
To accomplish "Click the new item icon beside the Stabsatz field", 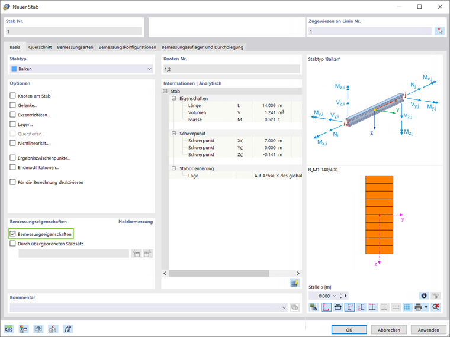I will coord(136,254).
